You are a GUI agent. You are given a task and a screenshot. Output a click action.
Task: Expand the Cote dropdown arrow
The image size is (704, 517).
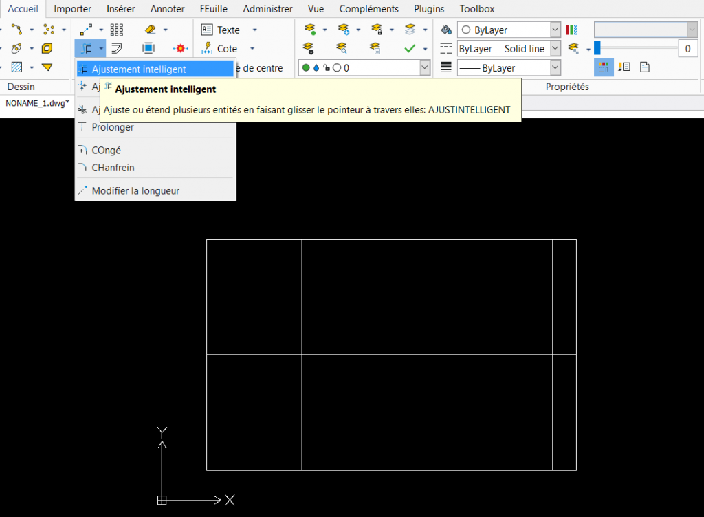[x=252, y=48]
